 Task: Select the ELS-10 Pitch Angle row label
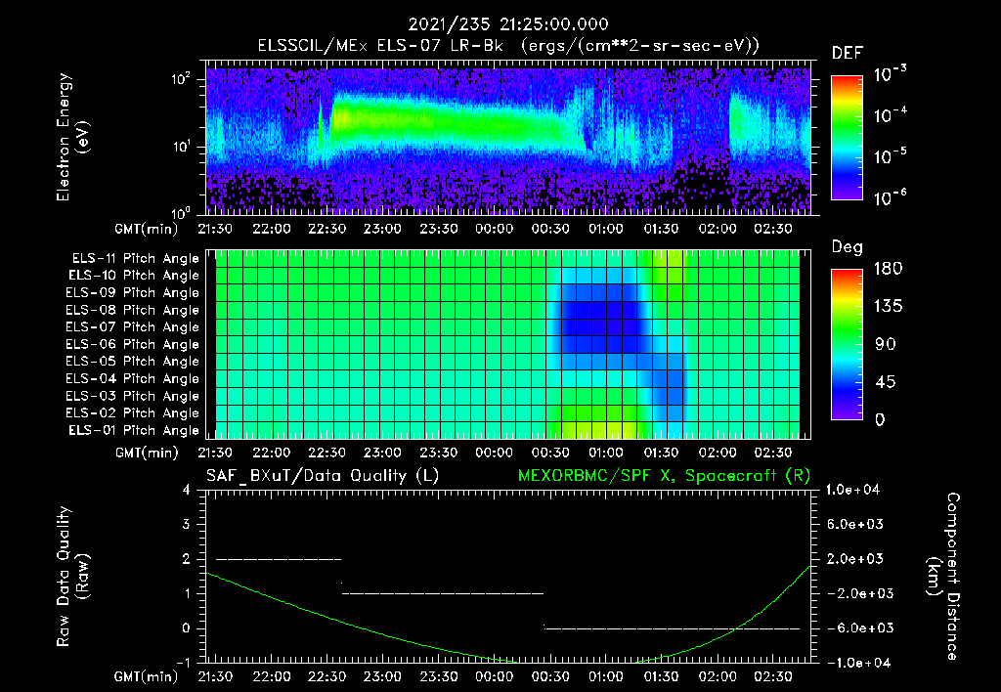pyautogui.click(x=134, y=276)
